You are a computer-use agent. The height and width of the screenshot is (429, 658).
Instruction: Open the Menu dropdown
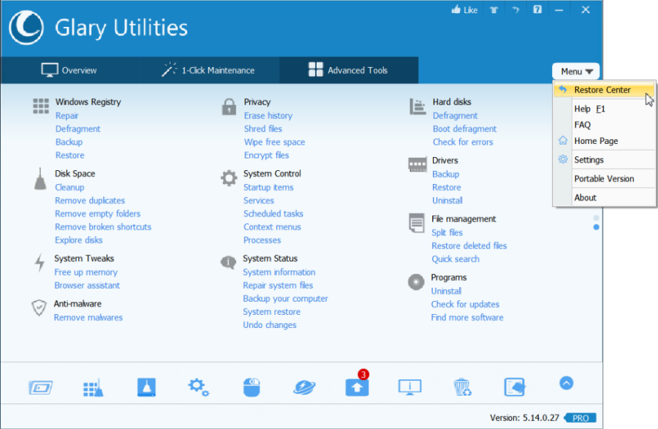[576, 71]
